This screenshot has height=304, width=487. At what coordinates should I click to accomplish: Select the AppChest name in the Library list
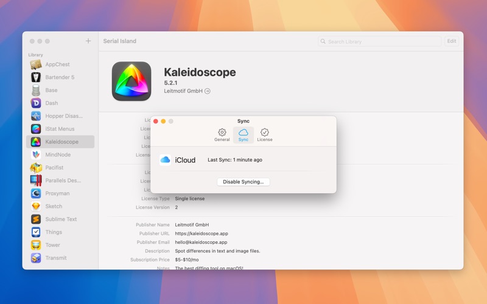[x=57, y=64]
